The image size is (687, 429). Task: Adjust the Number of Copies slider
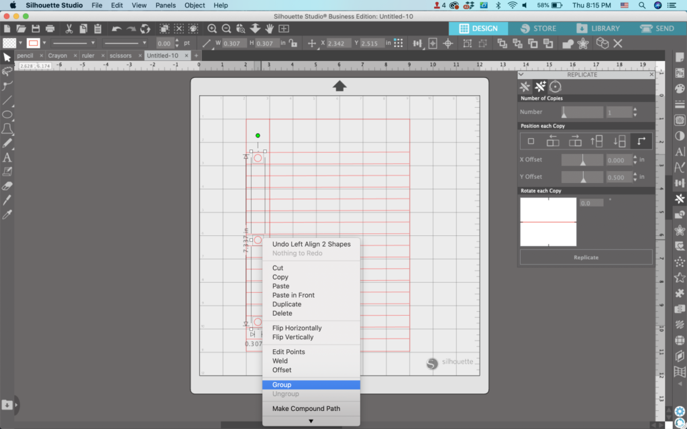(582, 112)
